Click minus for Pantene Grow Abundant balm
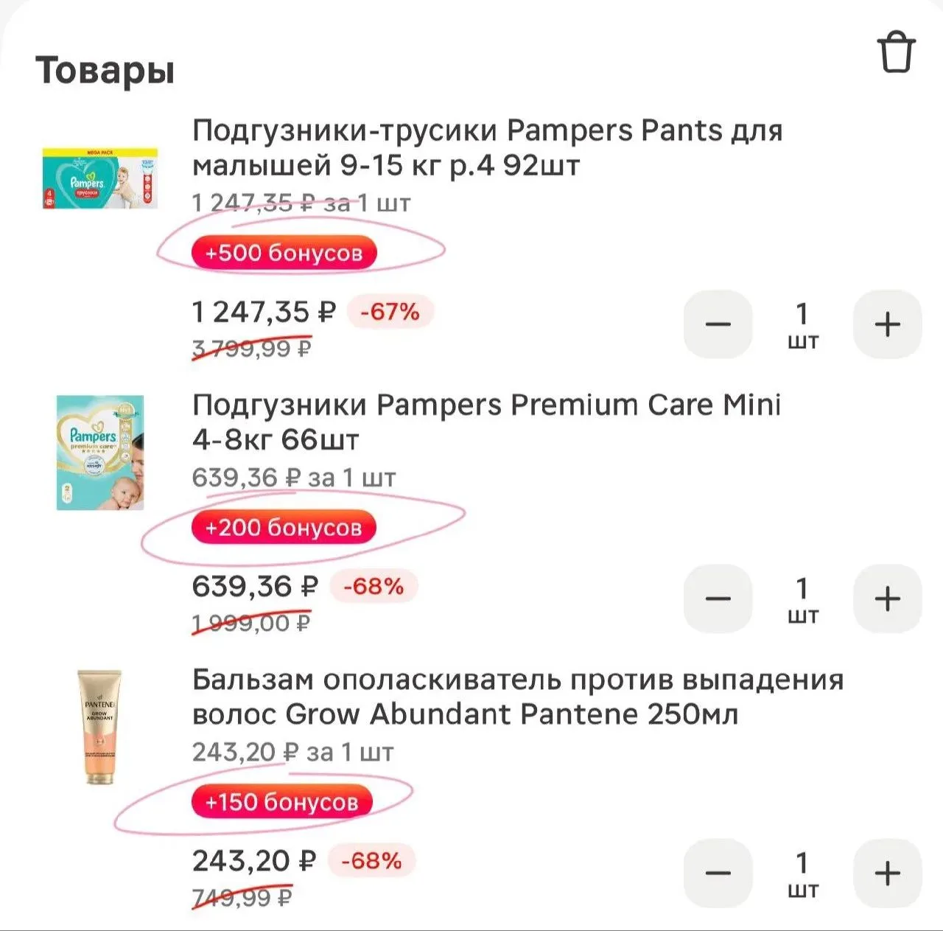The width and height of the screenshot is (943, 931). coord(718,874)
